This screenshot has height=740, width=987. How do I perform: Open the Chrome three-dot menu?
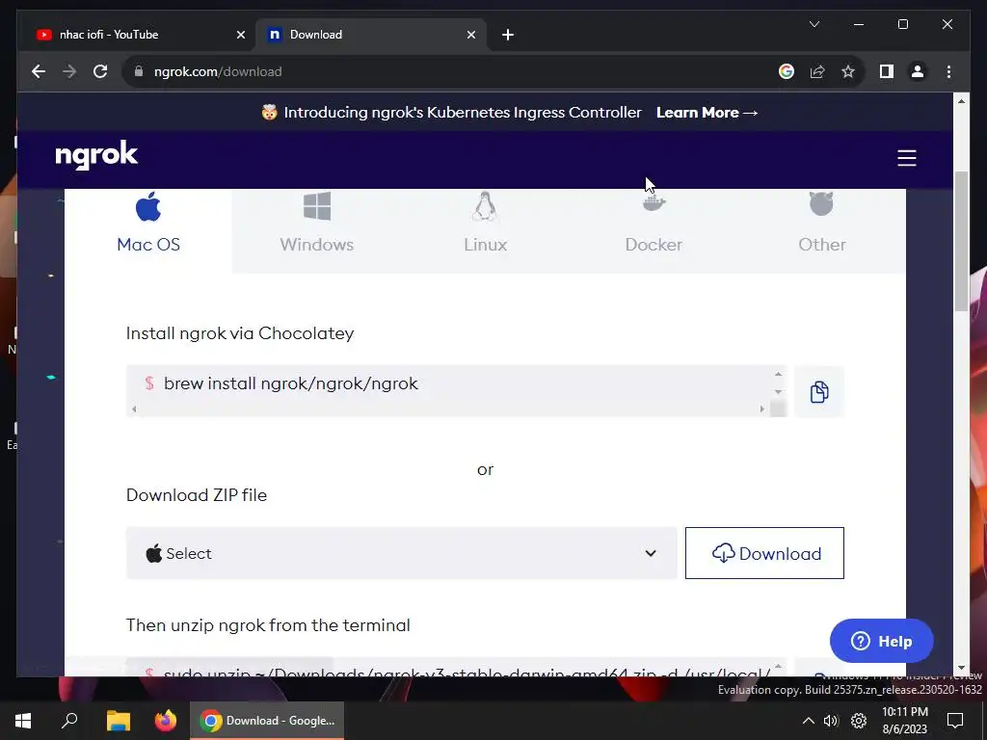pos(948,71)
